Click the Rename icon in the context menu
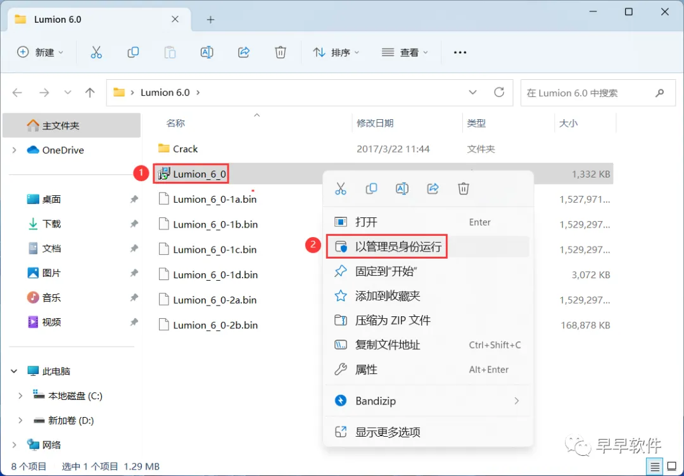The image size is (684, 476). pyautogui.click(x=402, y=189)
